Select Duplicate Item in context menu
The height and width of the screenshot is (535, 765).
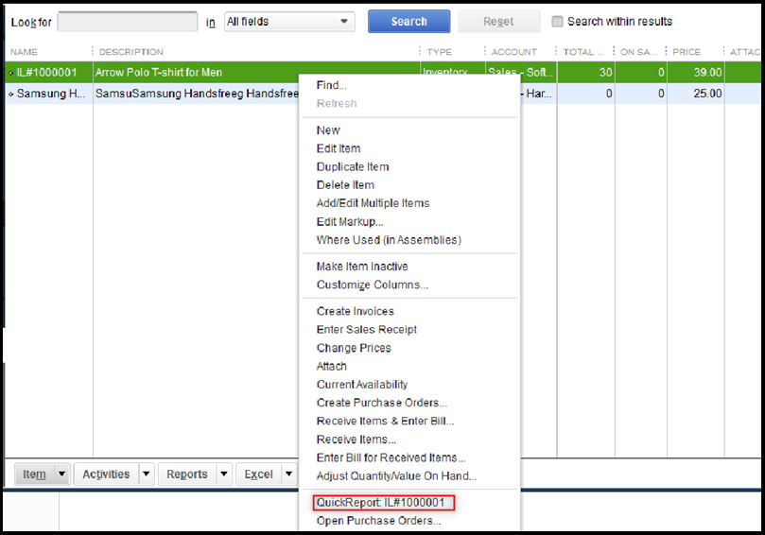[353, 166]
